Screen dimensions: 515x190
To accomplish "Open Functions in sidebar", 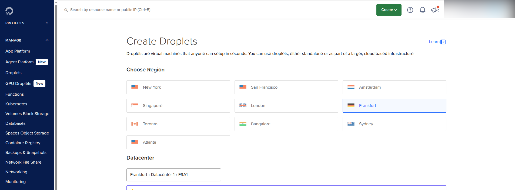I will (x=15, y=94).
